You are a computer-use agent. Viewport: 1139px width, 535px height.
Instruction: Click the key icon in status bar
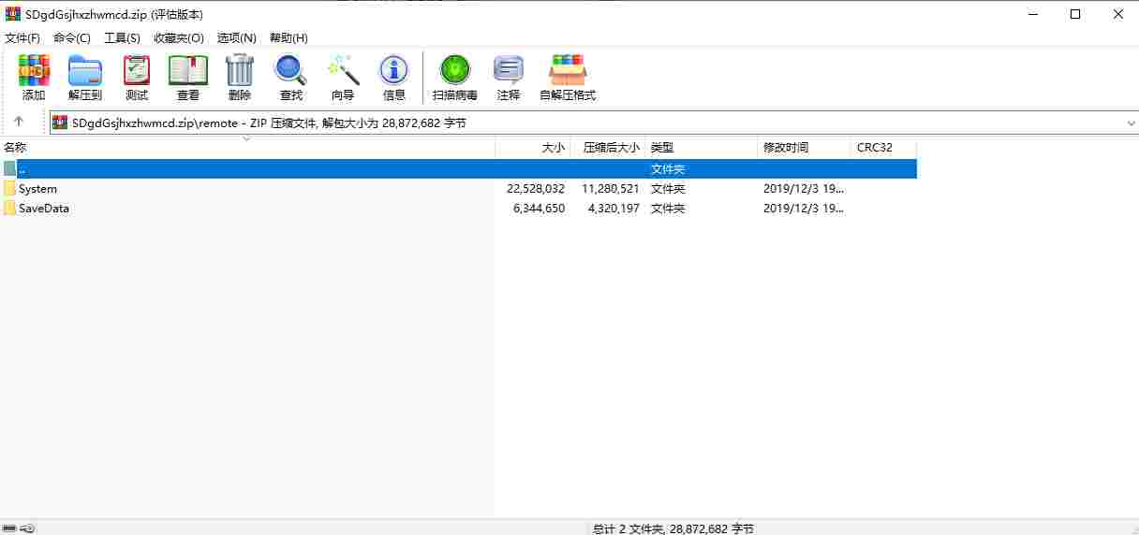(28, 528)
